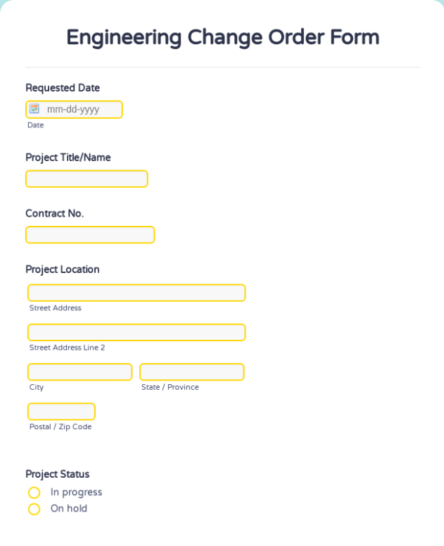The height and width of the screenshot is (546, 444).
Task: Click the Project Title/Name text box
Action: (87, 179)
